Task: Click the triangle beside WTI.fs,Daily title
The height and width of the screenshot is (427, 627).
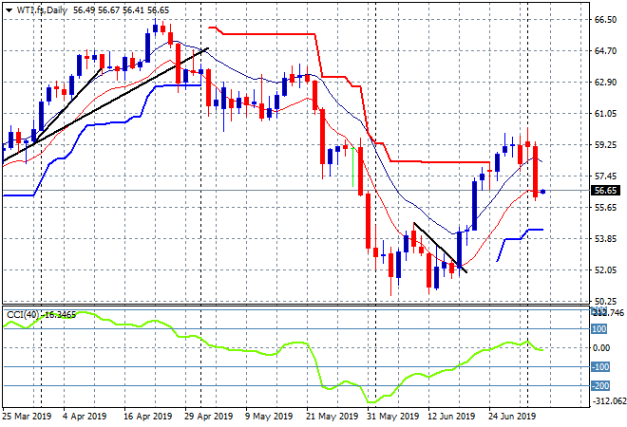Action: (x=9, y=10)
